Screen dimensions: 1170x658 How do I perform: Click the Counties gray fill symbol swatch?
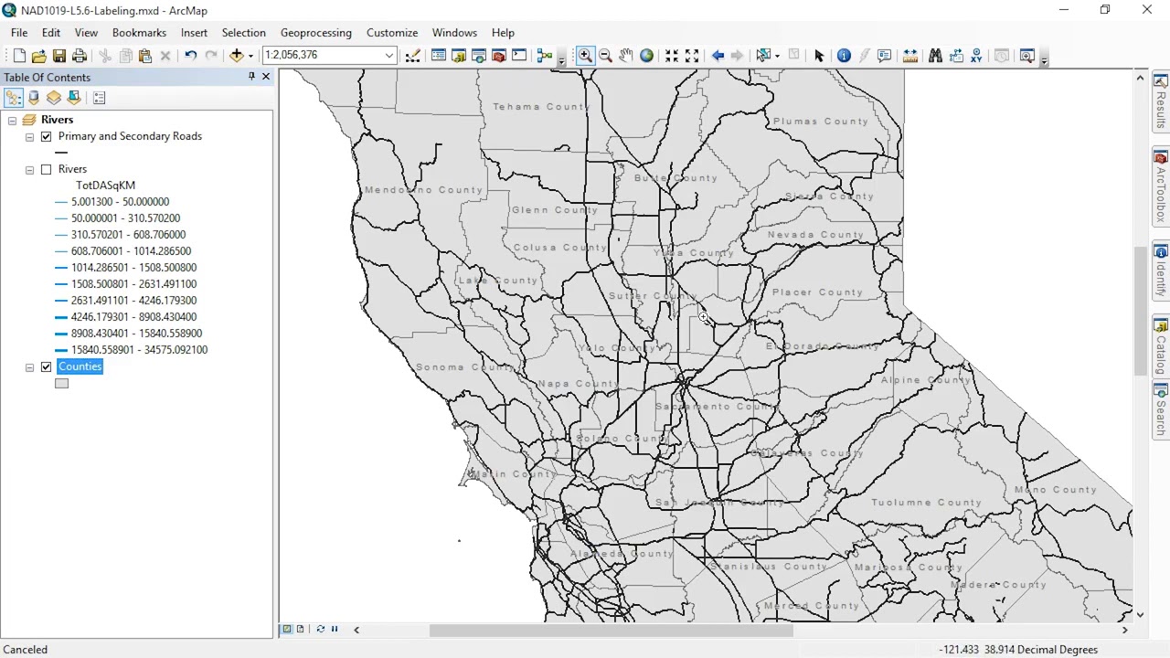point(61,383)
